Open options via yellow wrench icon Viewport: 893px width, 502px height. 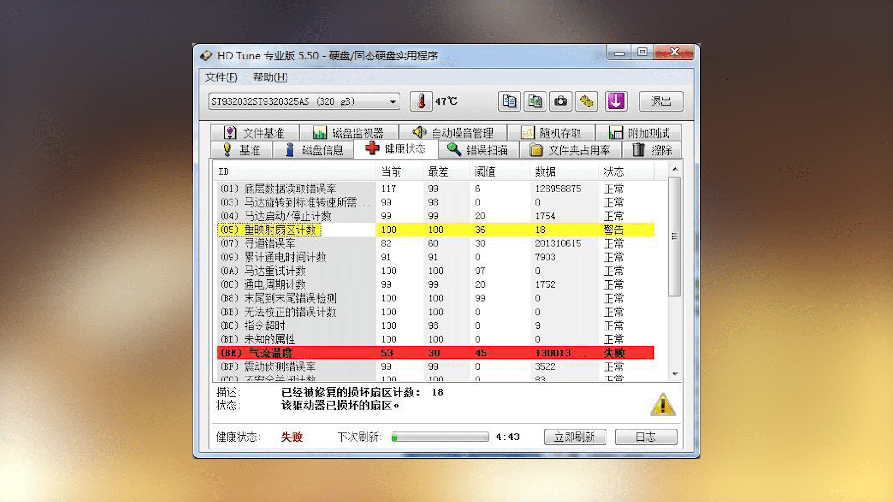click(x=586, y=101)
